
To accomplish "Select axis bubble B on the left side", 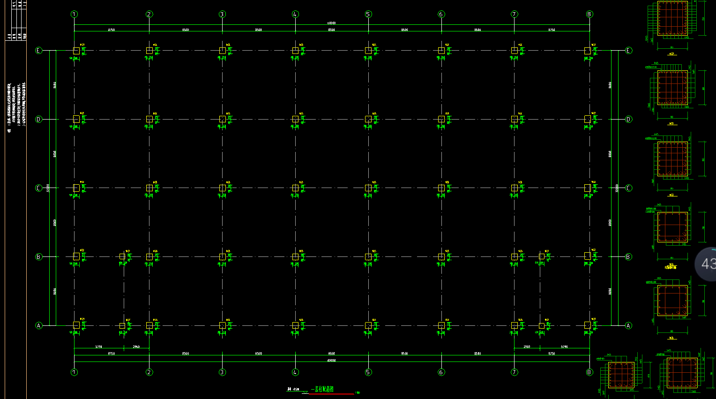I will point(39,256).
